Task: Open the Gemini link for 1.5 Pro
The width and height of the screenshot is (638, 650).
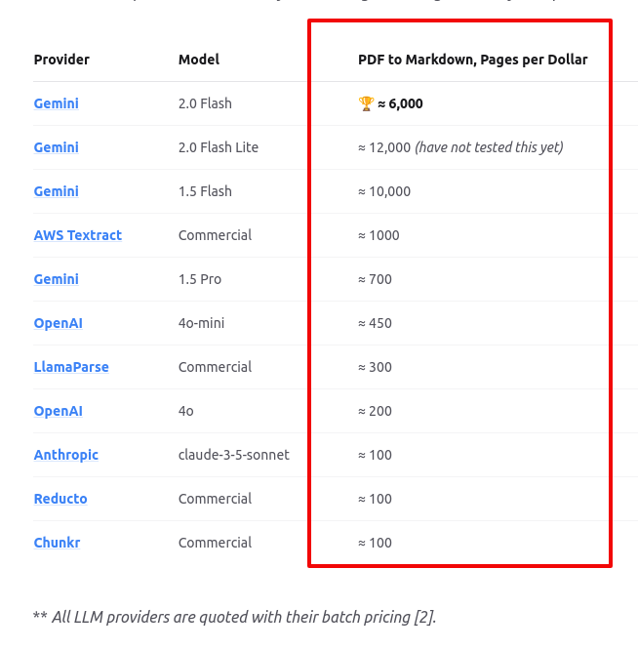Action: [x=56, y=279]
